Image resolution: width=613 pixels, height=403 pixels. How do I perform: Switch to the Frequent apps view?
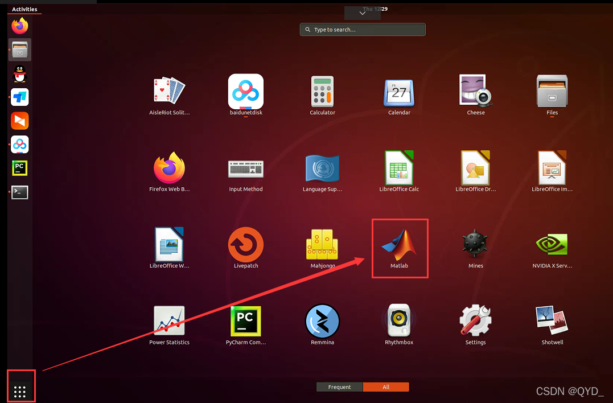339,386
